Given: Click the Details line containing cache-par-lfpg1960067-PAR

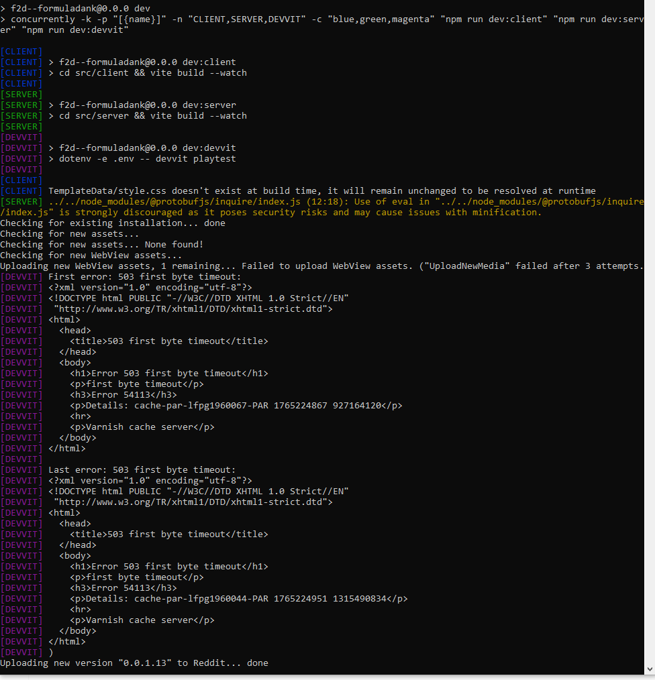Looking at the screenshot, I should pos(236,406).
